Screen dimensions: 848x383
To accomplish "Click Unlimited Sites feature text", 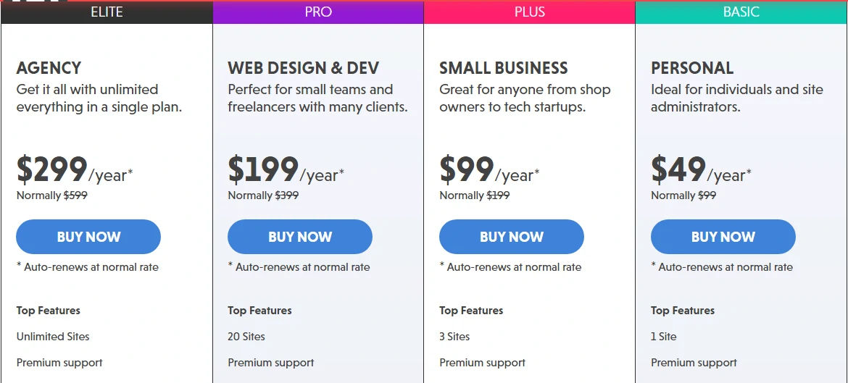I will 53,337.
